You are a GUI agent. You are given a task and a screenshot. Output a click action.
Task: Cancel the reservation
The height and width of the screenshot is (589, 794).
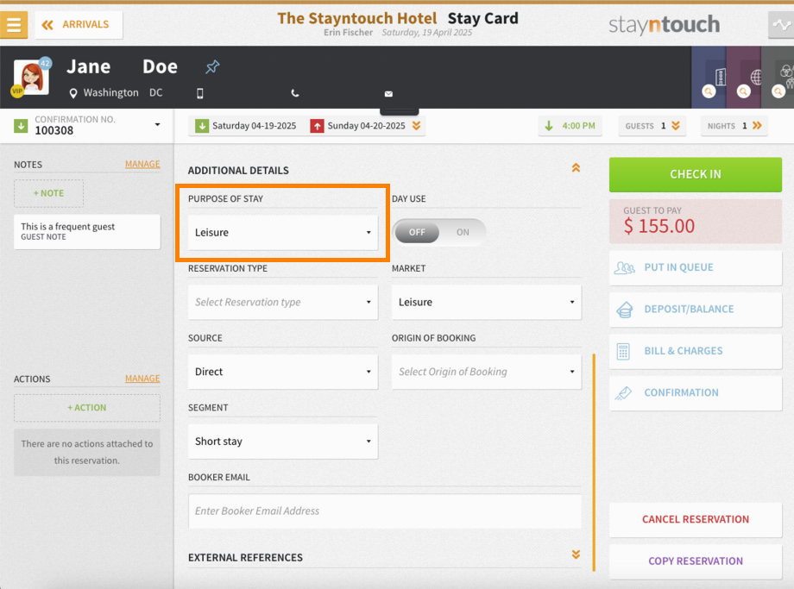(x=696, y=520)
